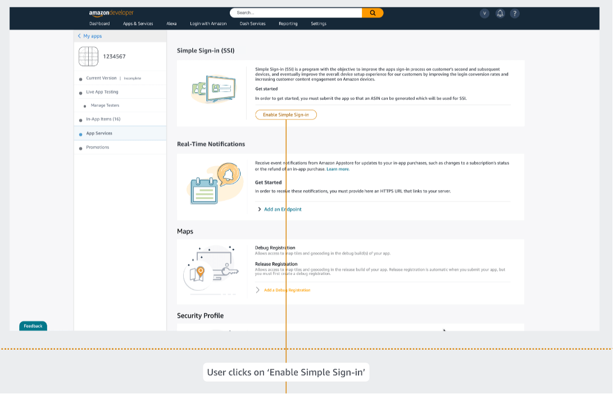Click the Add an Endpoint link

(x=283, y=209)
